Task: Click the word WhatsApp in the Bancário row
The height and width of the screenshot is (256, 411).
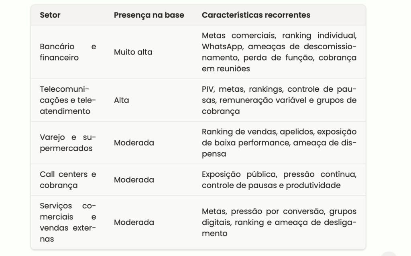Action: (x=222, y=46)
